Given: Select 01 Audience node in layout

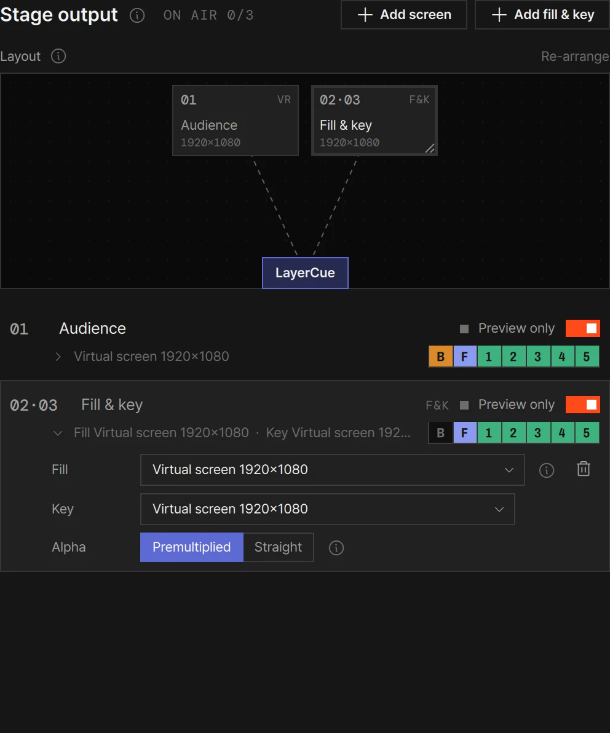Looking at the screenshot, I should (x=236, y=121).
